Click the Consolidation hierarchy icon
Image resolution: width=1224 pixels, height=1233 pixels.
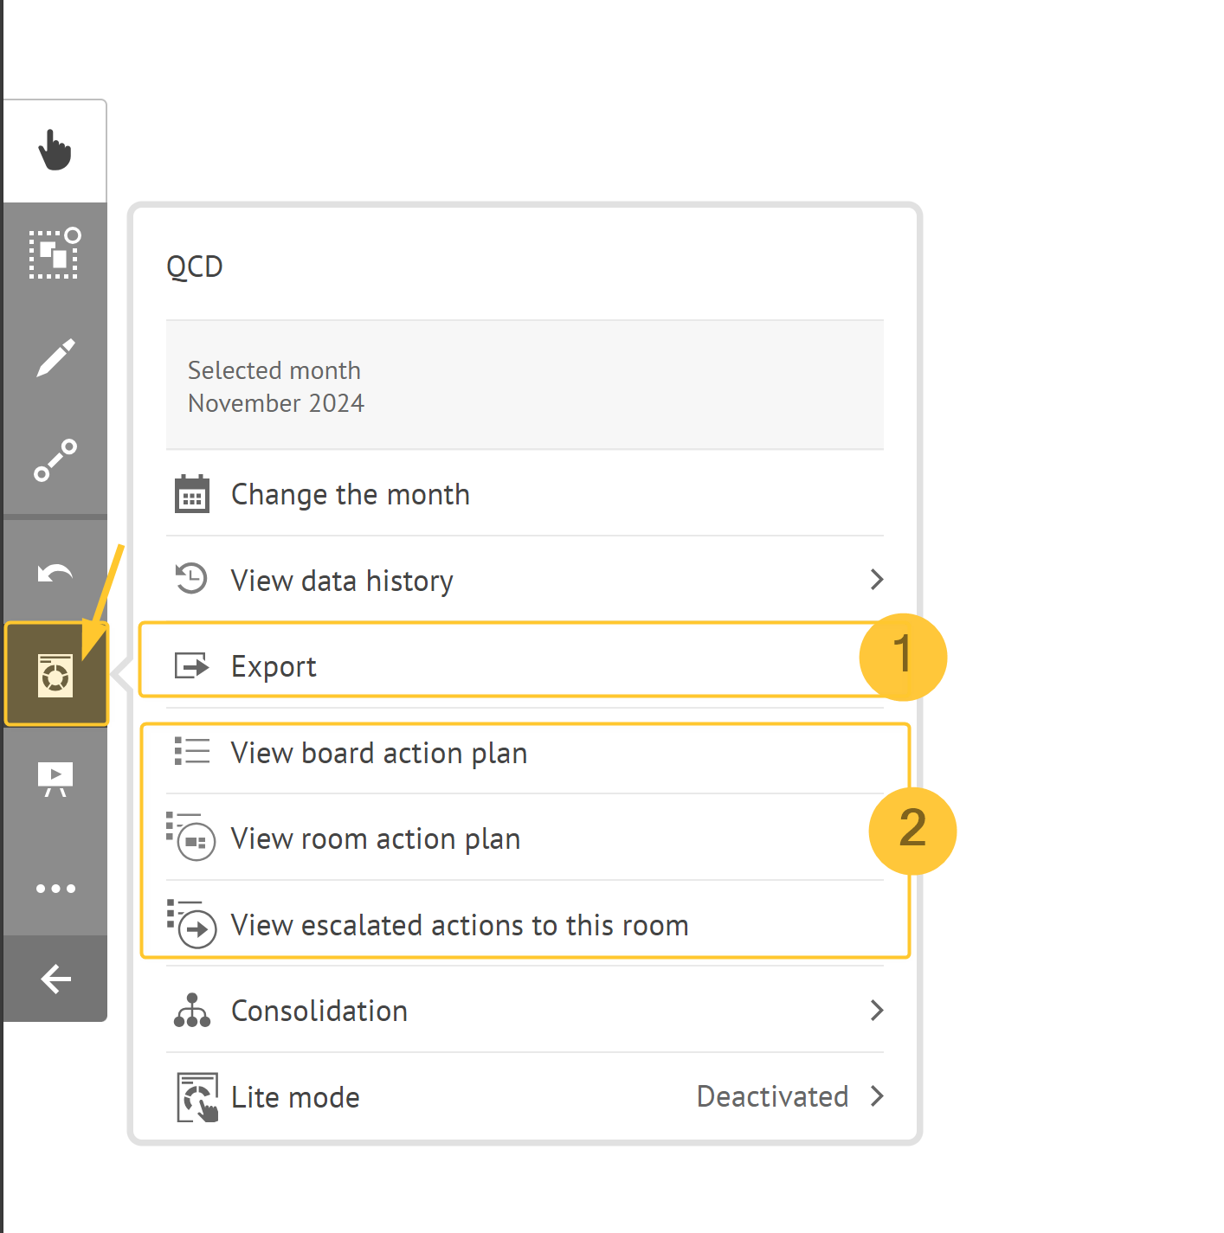click(x=192, y=1010)
